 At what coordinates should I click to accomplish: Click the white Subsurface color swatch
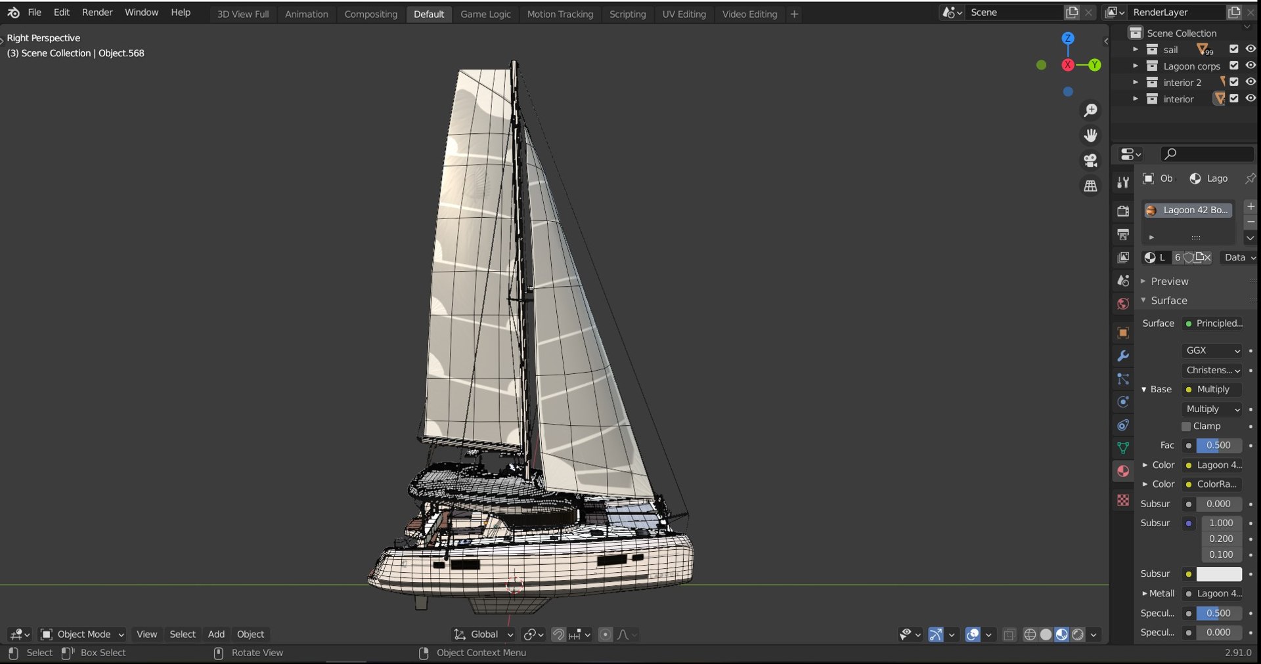tap(1219, 574)
